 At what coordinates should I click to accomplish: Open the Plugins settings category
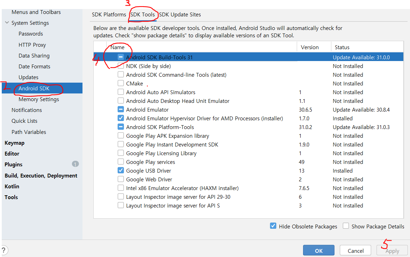click(13, 164)
